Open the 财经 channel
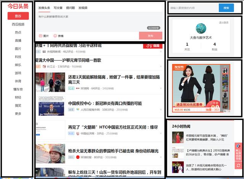 [18, 97]
